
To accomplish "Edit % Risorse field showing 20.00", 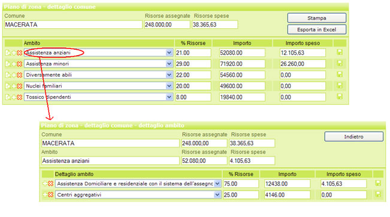I will click(x=193, y=86).
